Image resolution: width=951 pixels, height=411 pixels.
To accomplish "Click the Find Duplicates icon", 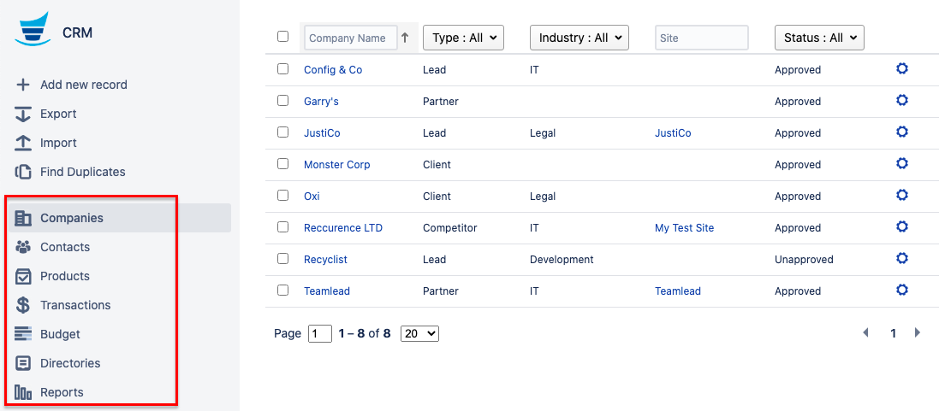I will 23,172.
